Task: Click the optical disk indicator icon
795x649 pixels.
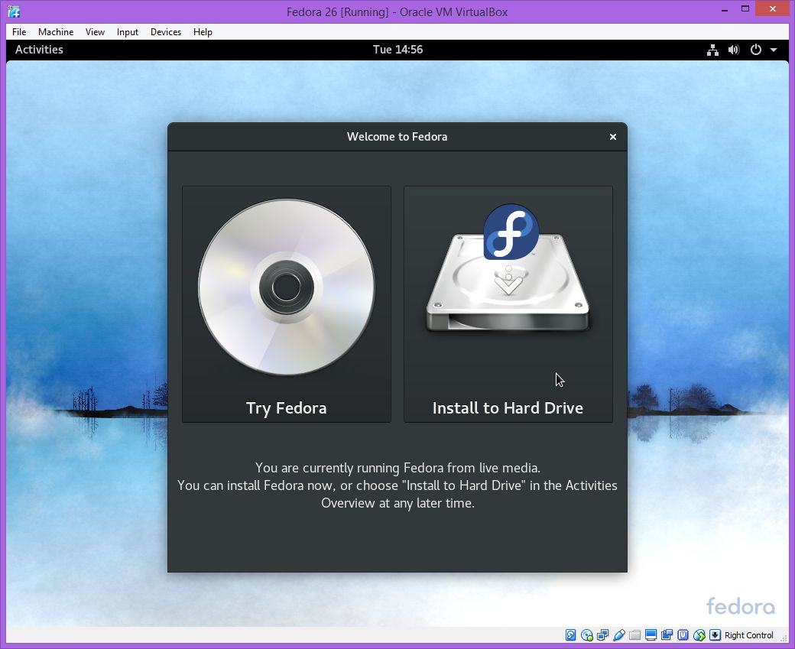Action: tap(587, 634)
